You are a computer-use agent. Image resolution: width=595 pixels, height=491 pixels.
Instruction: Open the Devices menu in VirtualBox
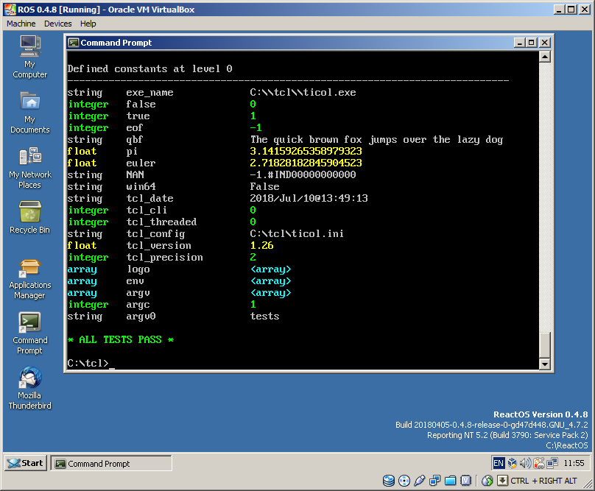tap(57, 24)
